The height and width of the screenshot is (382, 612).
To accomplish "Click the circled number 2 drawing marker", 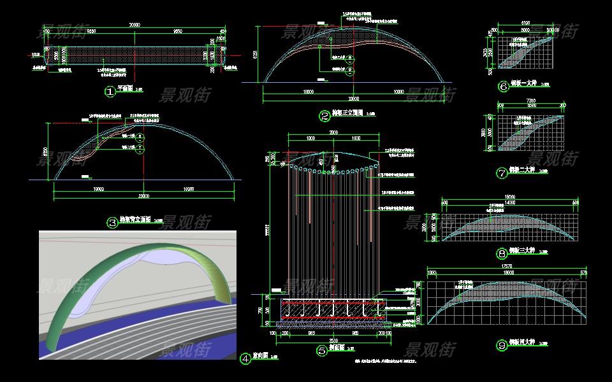I will click(x=324, y=116).
